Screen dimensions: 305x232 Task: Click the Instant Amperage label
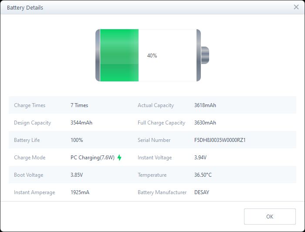click(x=34, y=192)
